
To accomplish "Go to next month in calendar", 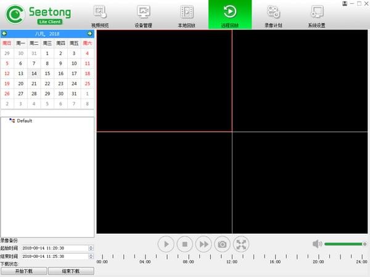I will tap(90, 33).
